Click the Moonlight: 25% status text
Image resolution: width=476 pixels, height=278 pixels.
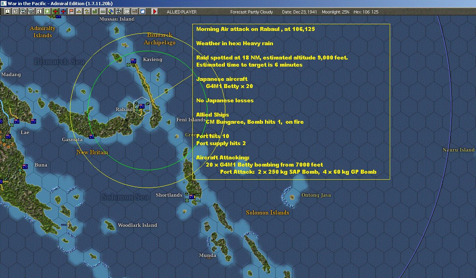coord(335,12)
